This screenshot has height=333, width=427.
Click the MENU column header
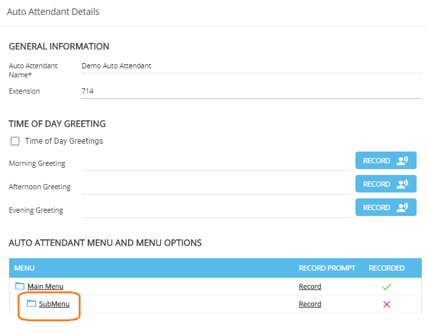[24, 268]
